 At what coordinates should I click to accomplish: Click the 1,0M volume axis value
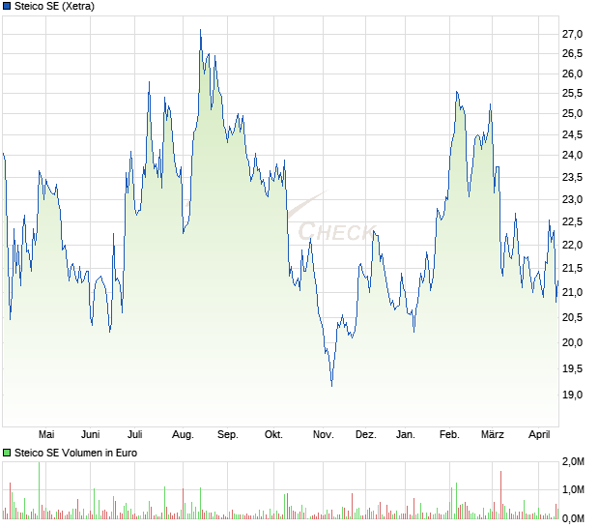[573, 489]
